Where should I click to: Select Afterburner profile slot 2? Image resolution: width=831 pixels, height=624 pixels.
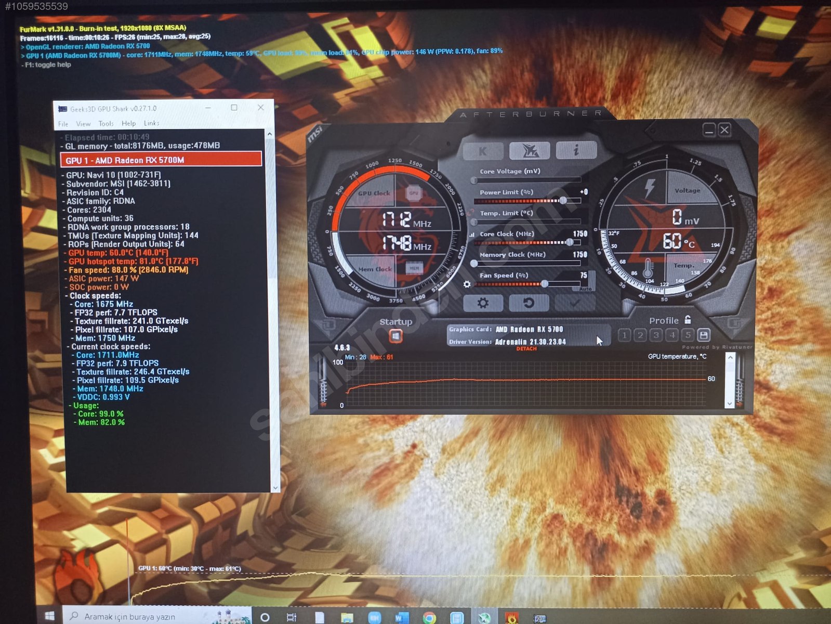click(640, 335)
